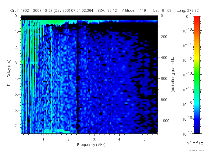Click the '200.' apparent range tick label
Viewport: 210px width, 157px height.
(165, 37)
